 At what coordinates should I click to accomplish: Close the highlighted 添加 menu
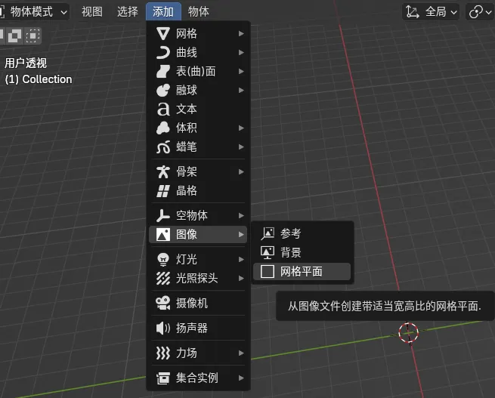[163, 12]
